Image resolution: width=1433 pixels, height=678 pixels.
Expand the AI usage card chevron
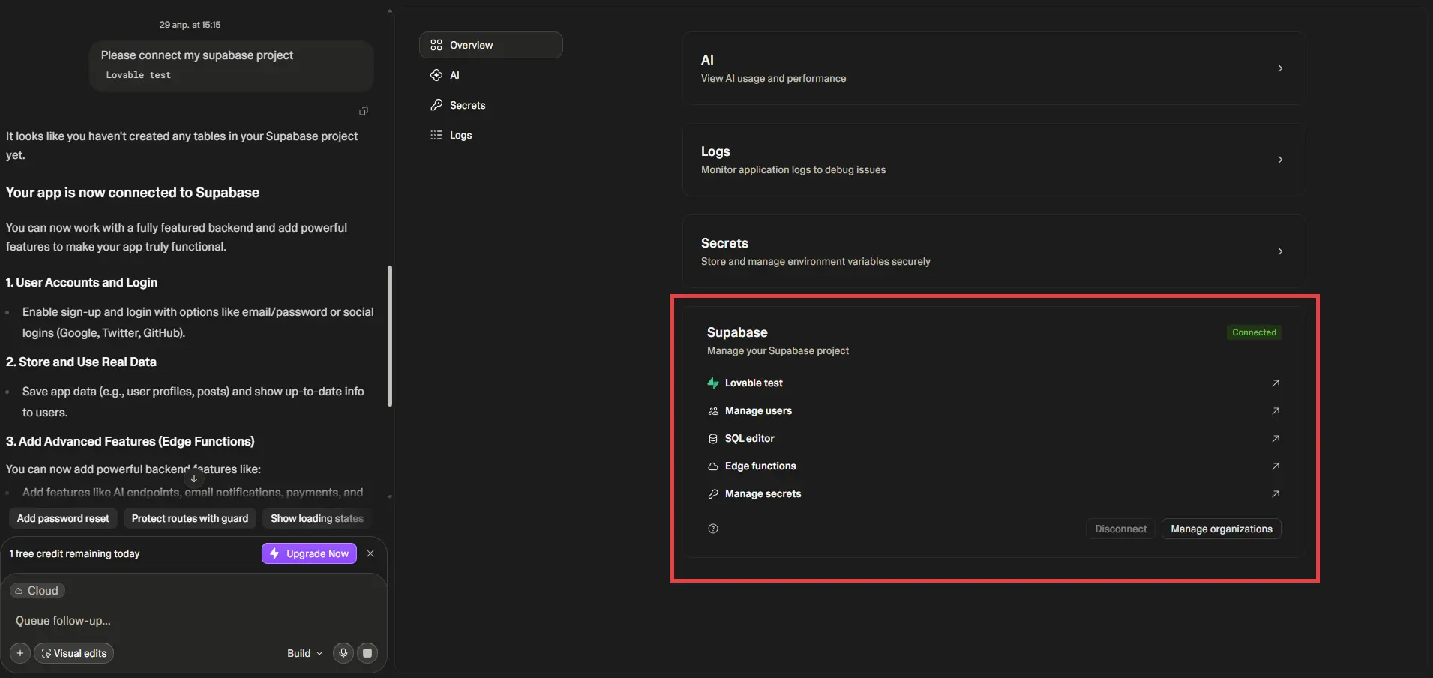pyautogui.click(x=1281, y=68)
